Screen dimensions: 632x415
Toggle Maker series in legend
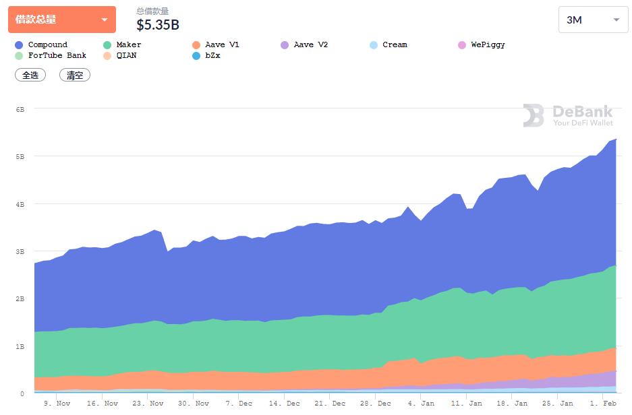pos(122,44)
